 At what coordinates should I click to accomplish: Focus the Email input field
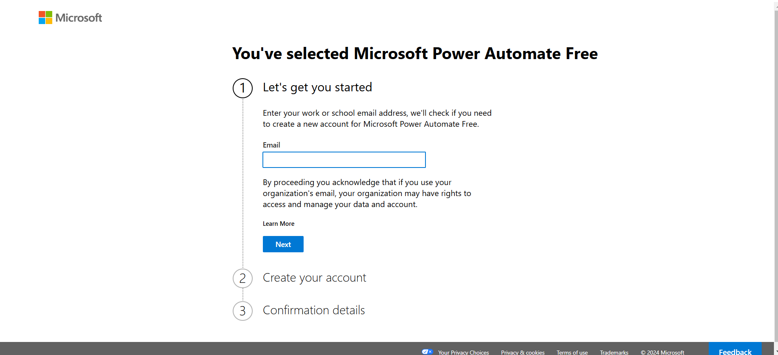[x=344, y=160]
